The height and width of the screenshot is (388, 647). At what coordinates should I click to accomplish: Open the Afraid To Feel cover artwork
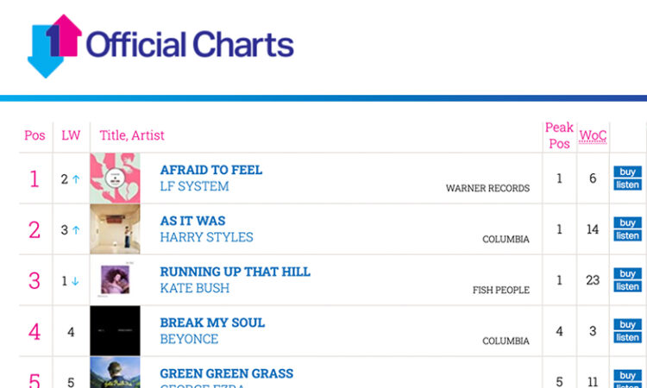(115, 178)
